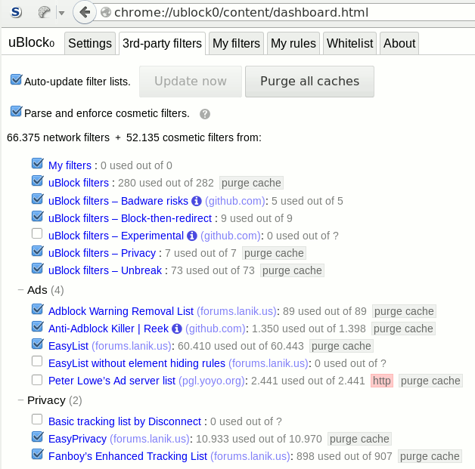Viewport: 475px width, 469px height.
Task: Purge cache for EasyPrivacy
Action: pos(359,439)
